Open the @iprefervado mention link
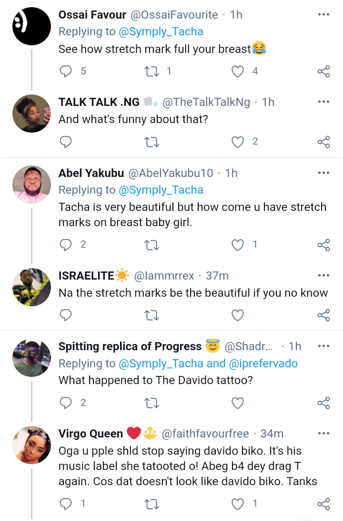 click(263, 364)
